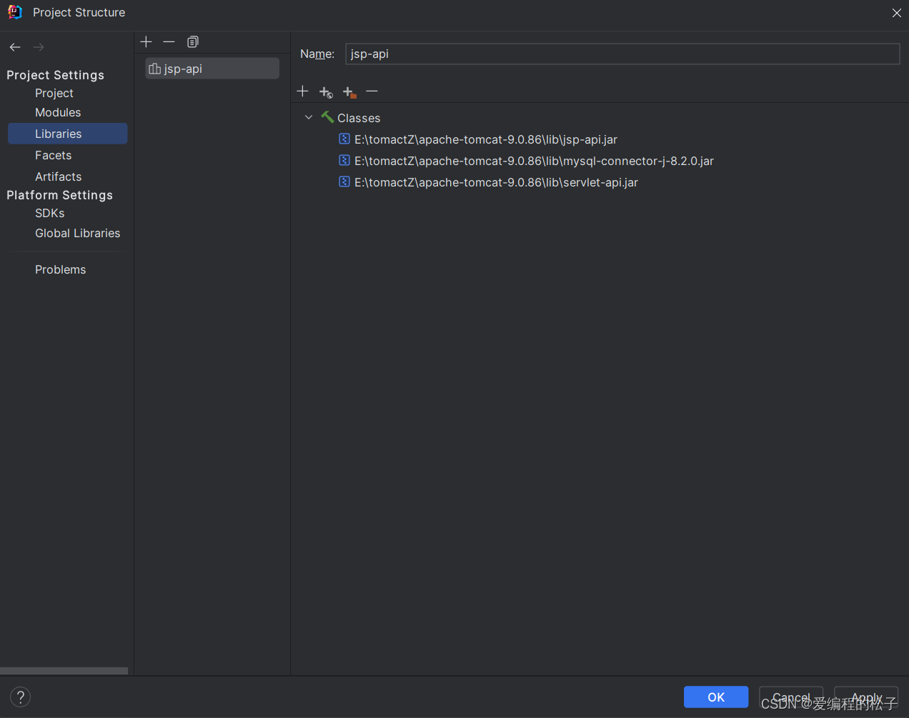Specify documentation URL with plus-globe icon
This screenshot has height=718, width=909.
click(326, 92)
